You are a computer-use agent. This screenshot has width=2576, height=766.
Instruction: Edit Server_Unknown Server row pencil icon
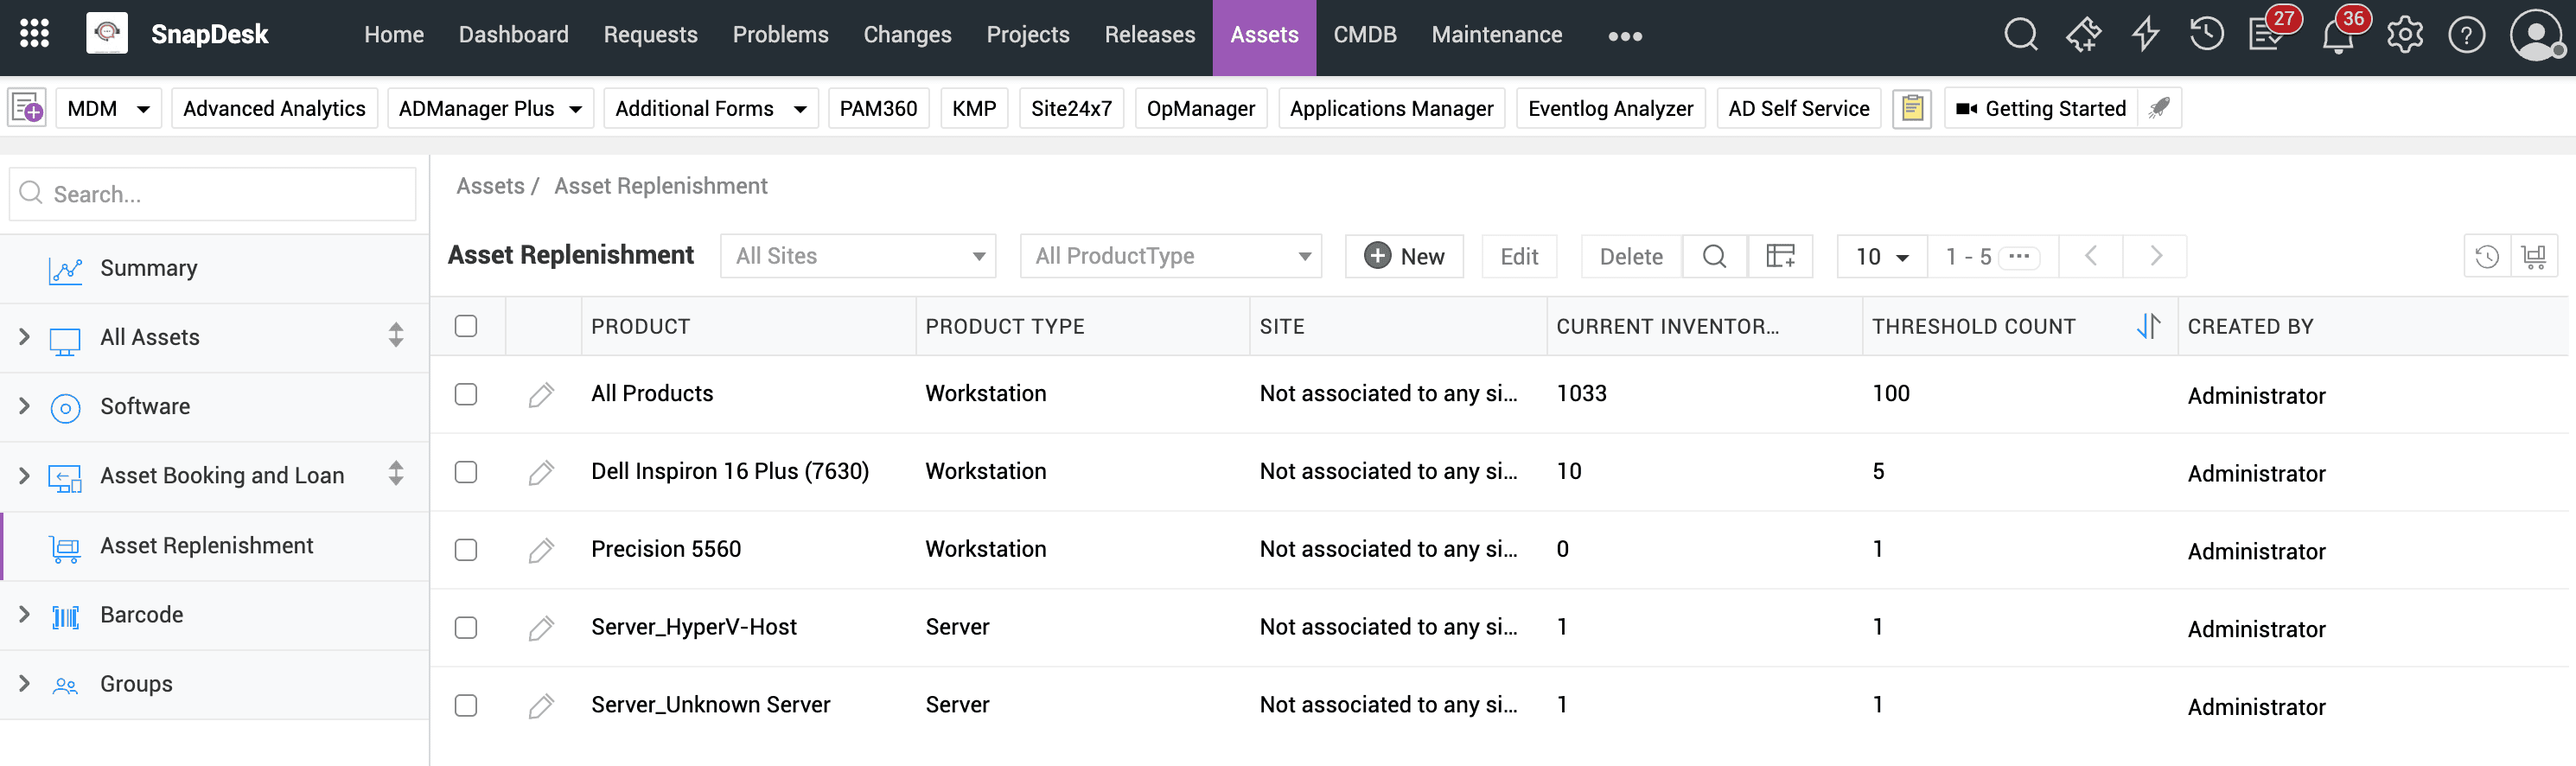click(541, 707)
